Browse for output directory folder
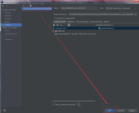The height and width of the screenshot is (113, 139). point(135,14)
